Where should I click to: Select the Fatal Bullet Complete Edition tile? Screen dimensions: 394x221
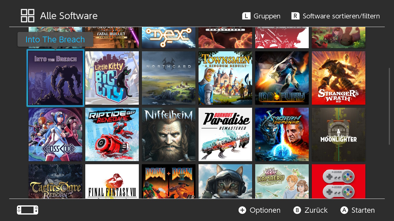[x=112, y=37]
